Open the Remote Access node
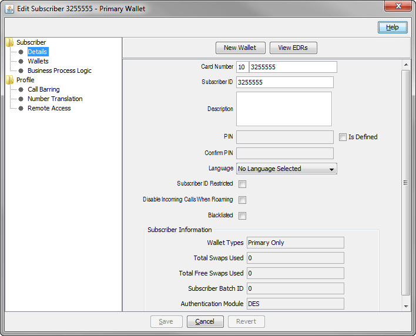416x336 pixels. (x=49, y=108)
